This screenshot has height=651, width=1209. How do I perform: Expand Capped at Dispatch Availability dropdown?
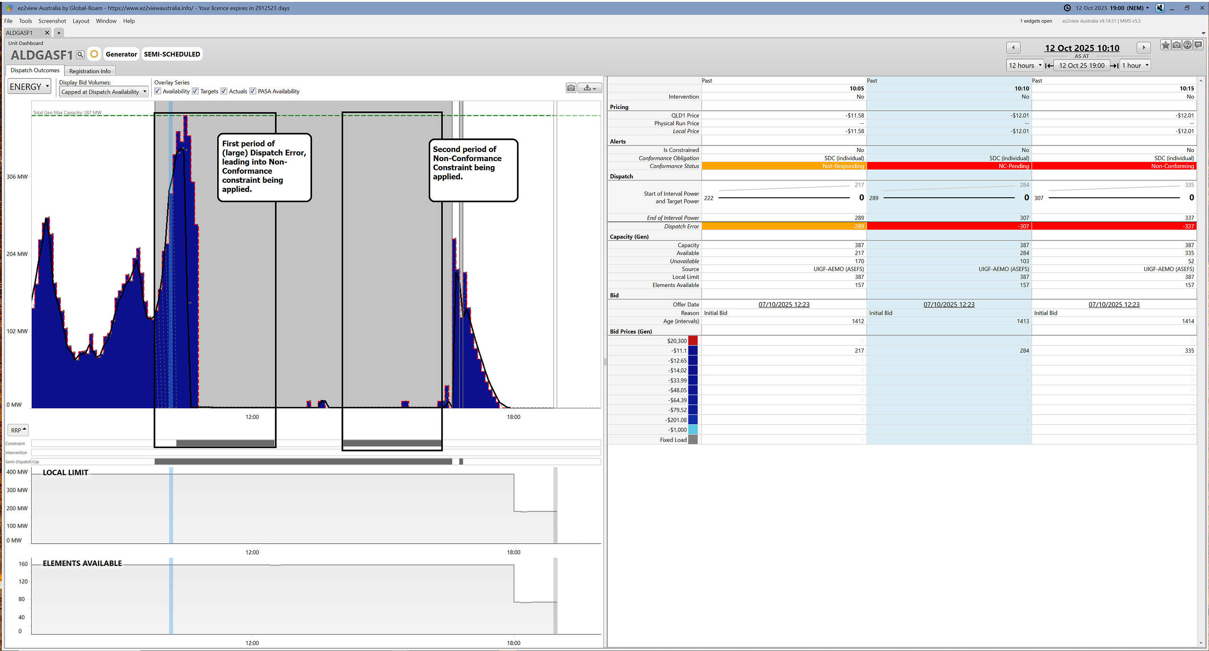click(x=104, y=92)
